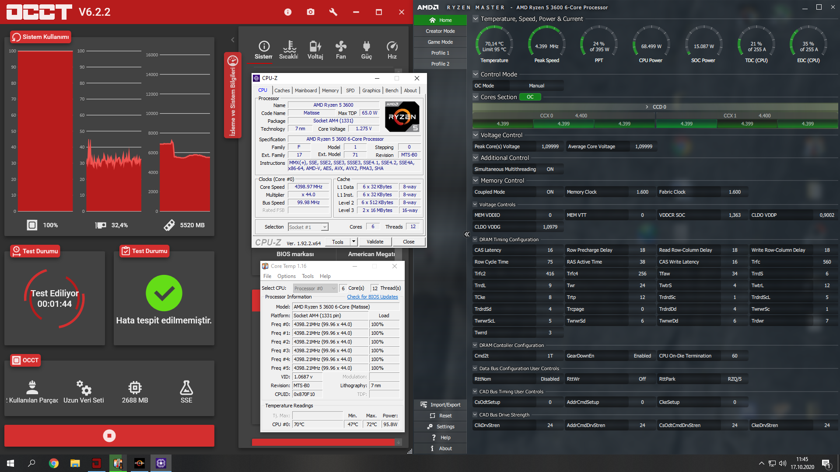Open the CPU-Z Tools dropdown arrow
This screenshot has height=472, width=840.
tap(353, 242)
